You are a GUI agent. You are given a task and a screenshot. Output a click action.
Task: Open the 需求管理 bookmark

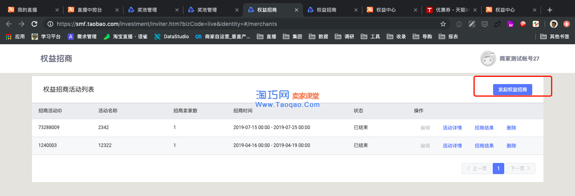click(x=82, y=37)
